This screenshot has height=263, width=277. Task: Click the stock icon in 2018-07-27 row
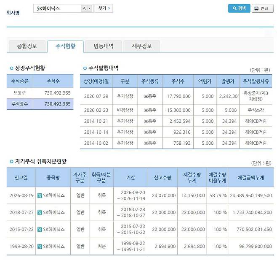pyautogui.click(x=40, y=212)
